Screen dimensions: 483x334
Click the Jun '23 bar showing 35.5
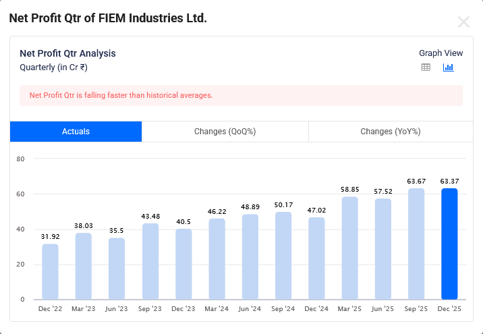[117, 269]
